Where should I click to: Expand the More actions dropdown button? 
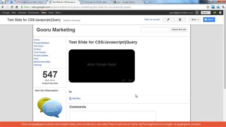tap(195, 19)
